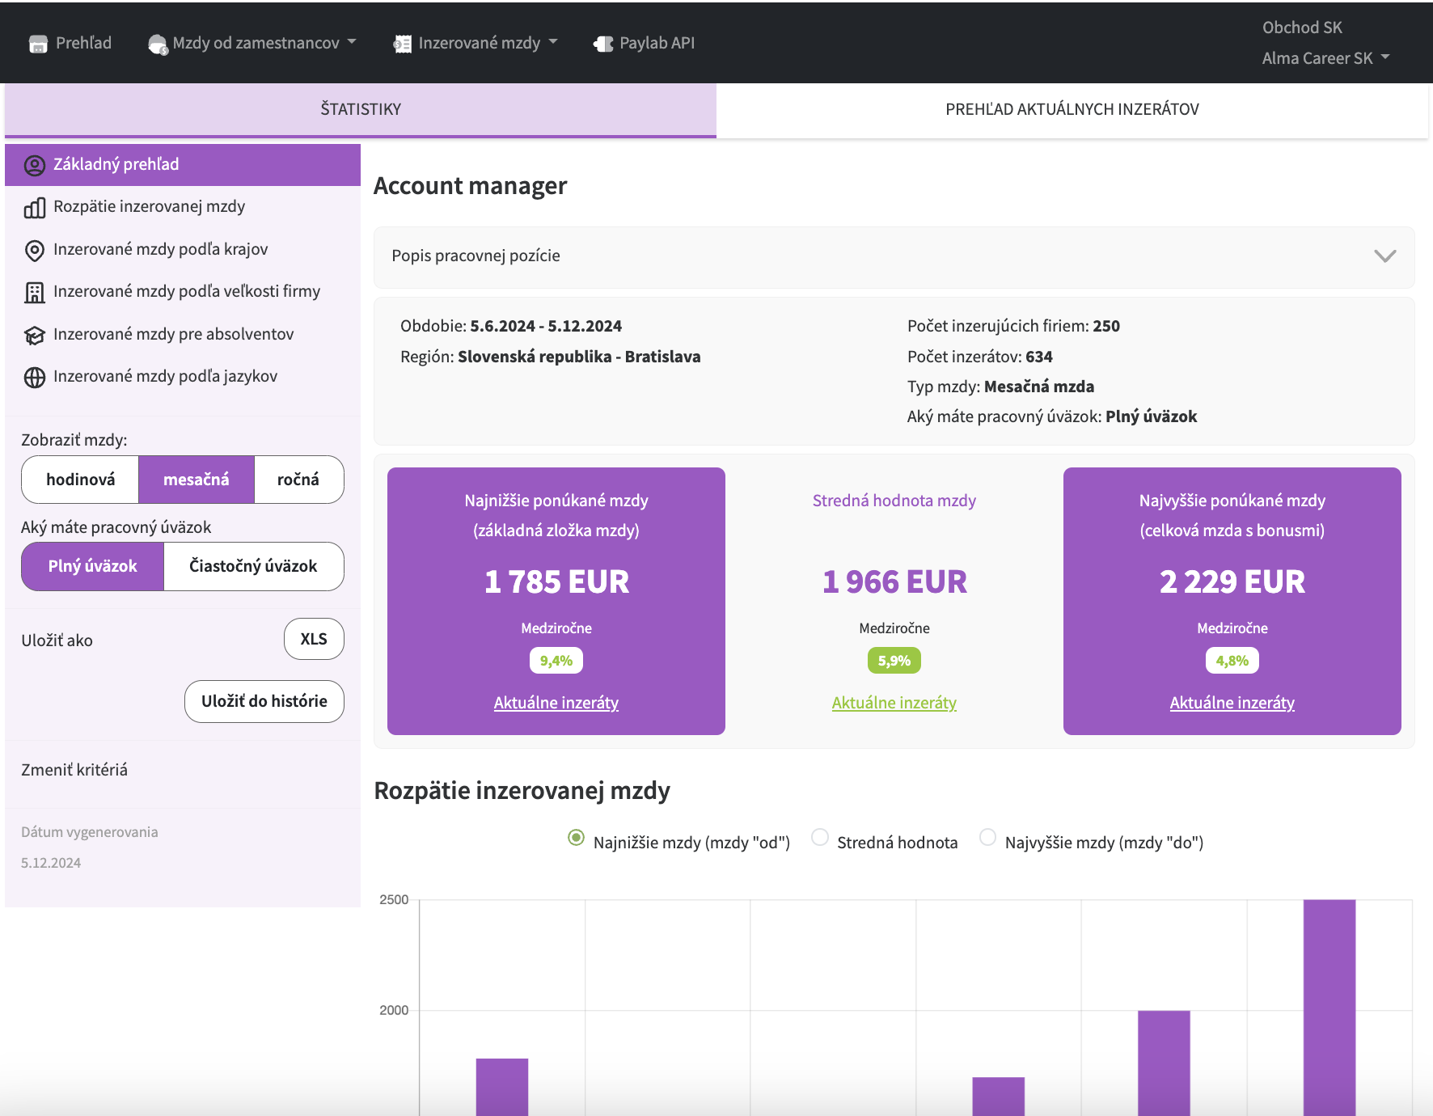Select mesačná wage display
The image size is (1433, 1116).
197,480
